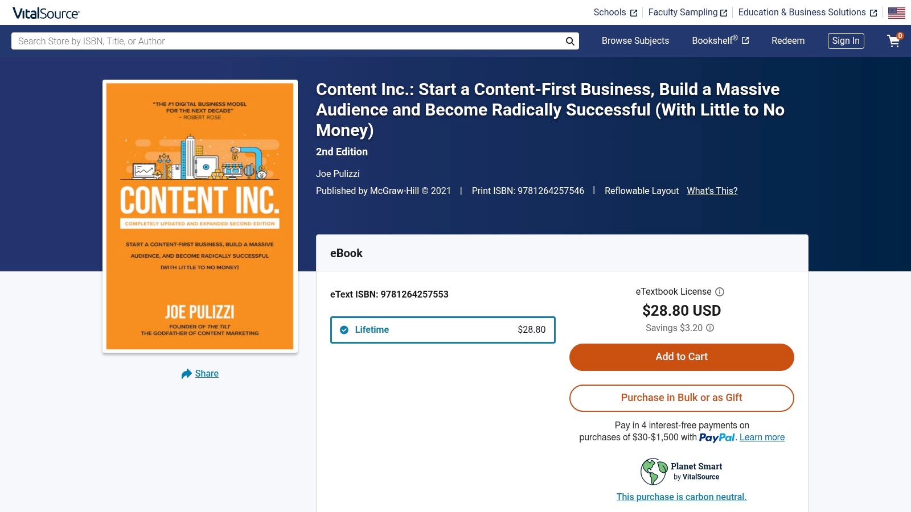Open the shopping cart
The width and height of the screenshot is (911, 512).
pos(892,41)
